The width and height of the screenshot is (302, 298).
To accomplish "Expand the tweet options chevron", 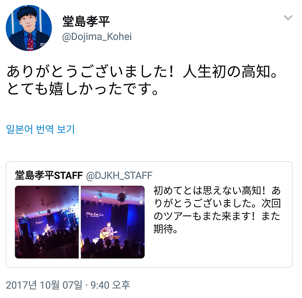I will [x=288, y=18].
